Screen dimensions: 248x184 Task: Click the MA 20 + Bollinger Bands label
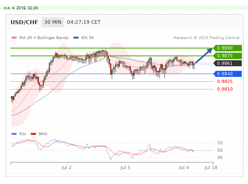click(44, 38)
